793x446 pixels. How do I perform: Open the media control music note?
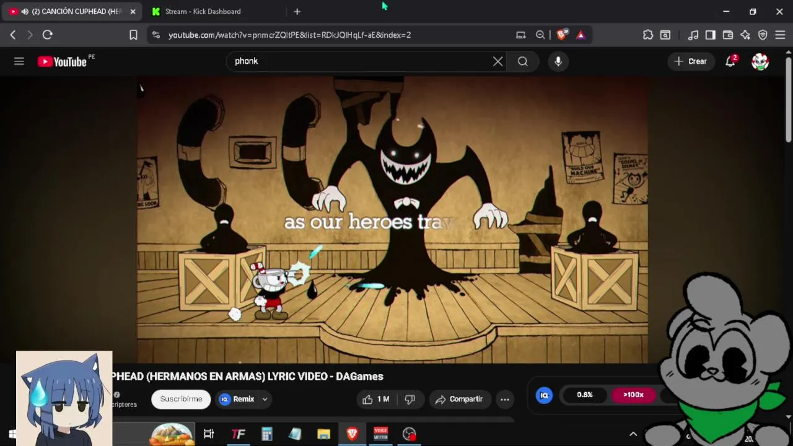click(x=694, y=35)
